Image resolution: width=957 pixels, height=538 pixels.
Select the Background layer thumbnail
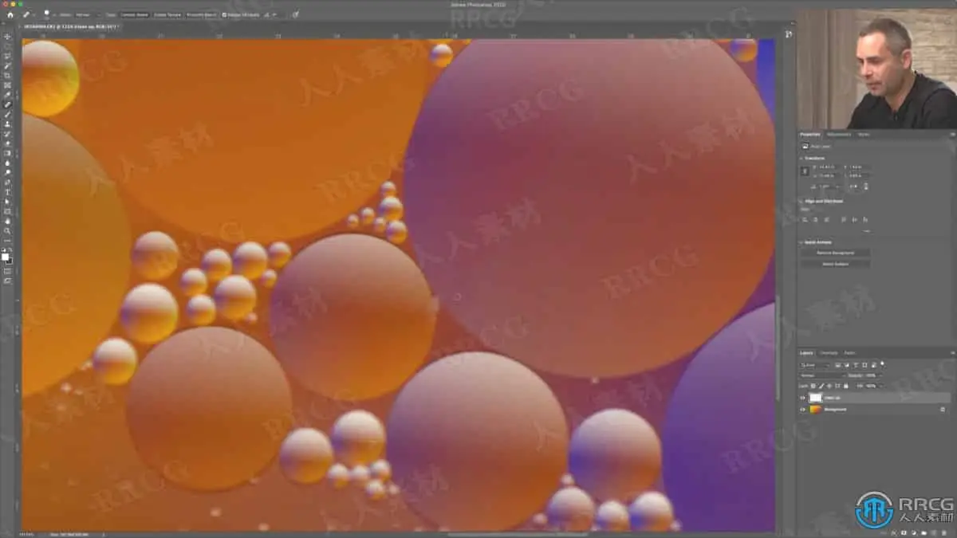(x=815, y=409)
